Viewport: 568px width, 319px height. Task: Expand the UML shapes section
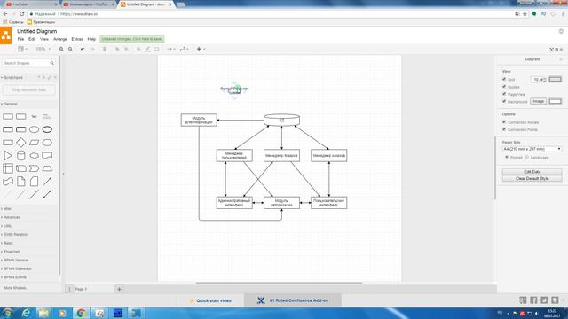coord(7,226)
